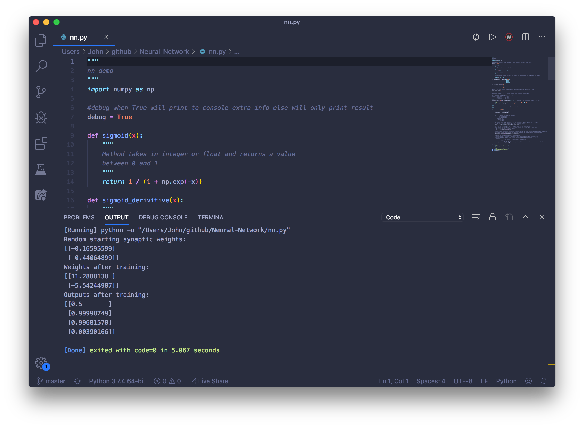Switch to the TERMINAL tab
The height and width of the screenshot is (428, 584).
point(212,217)
